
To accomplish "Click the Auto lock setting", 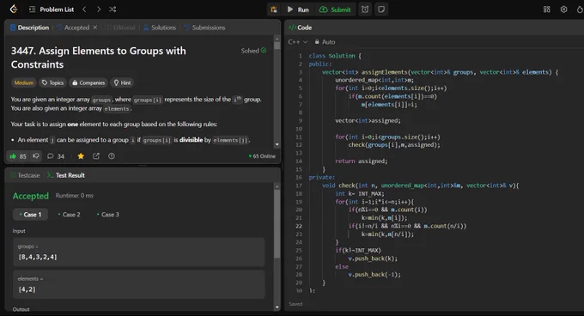I will [325, 42].
